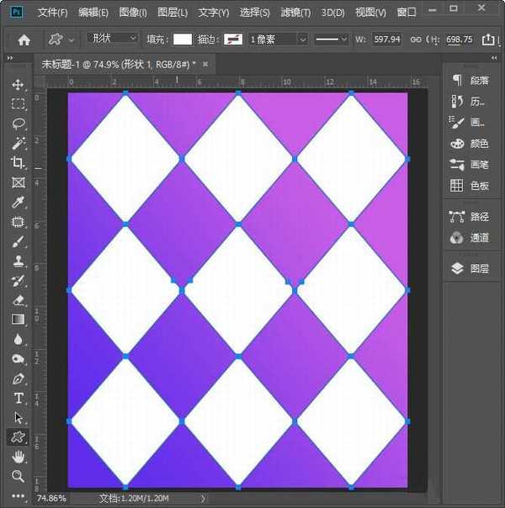Open the 形状 tool mode dropdown
Viewport: 505px width, 508px height.
(x=114, y=39)
